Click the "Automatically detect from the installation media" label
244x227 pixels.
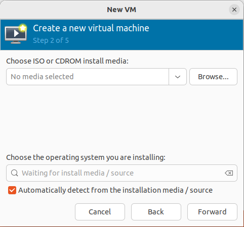pyautogui.click(x=115, y=190)
